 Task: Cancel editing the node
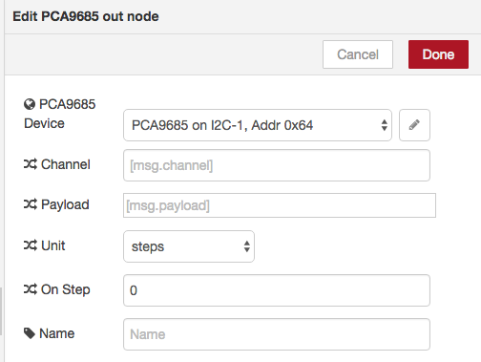[x=358, y=54]
